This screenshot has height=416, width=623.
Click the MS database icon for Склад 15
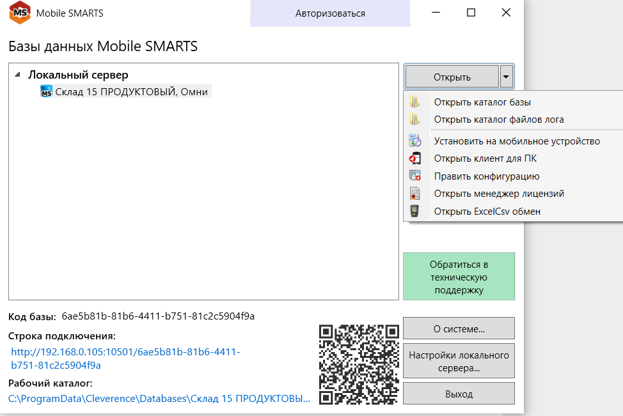47,91
